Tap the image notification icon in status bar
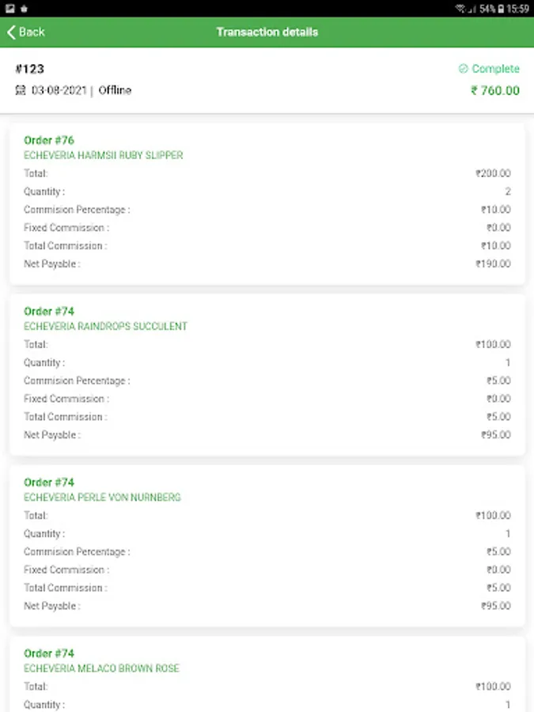The image size is (534, 712). coord(9,8)
